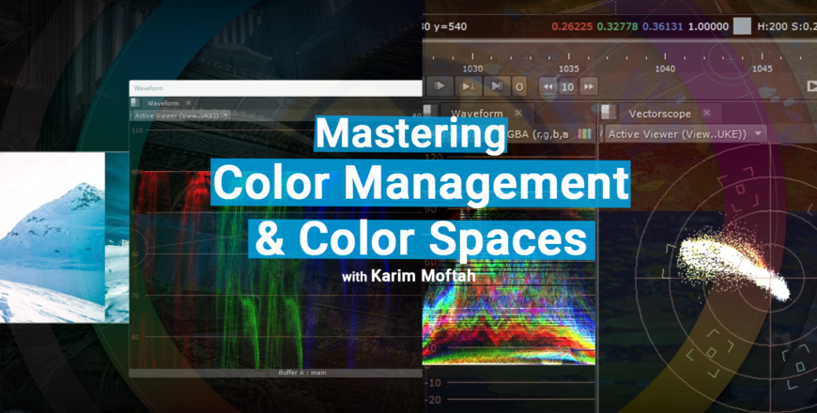Close the Waveform tab in the floating window

pyautogui.click(x=189, y=103)
